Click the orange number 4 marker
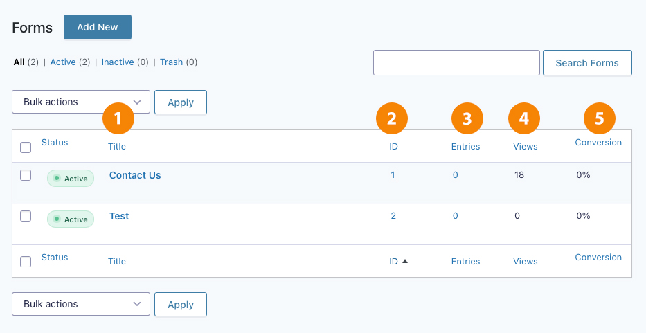The width and height of the screenshot is (646, 333). click(x=524, y=118)
